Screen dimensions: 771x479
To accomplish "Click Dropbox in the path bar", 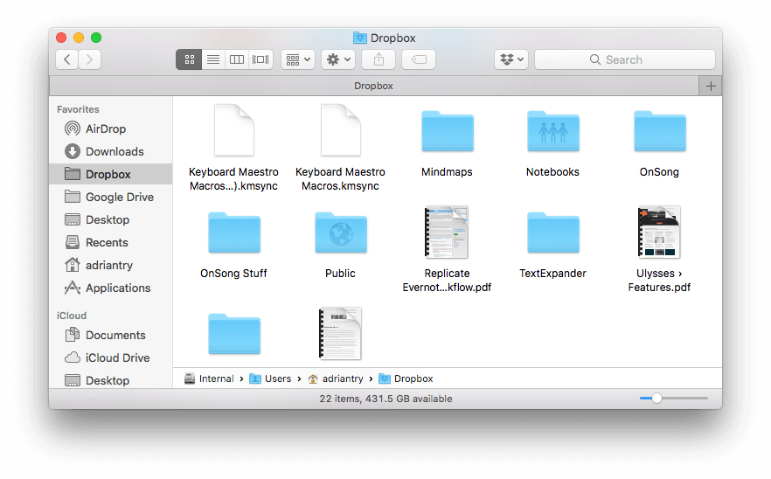I will point(406,378).
